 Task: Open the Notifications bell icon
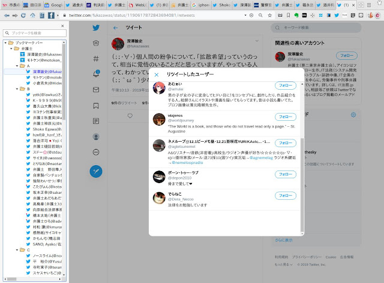pyautogui.click(x=96, y=74)
